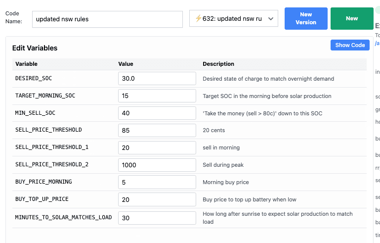Click the 'Morning buy price' description text
The height and width of the screenshot is (243, 380).
click(226, 182)
